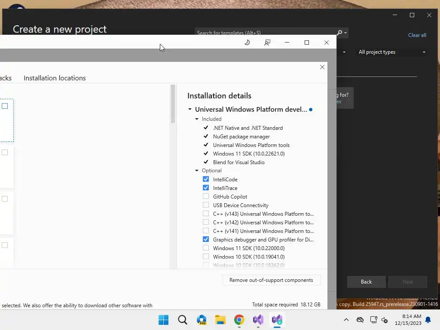Screen dimensions: 440x330
Task: Open the partially hidden filter dropdown arrow
Action: (344, 52)
